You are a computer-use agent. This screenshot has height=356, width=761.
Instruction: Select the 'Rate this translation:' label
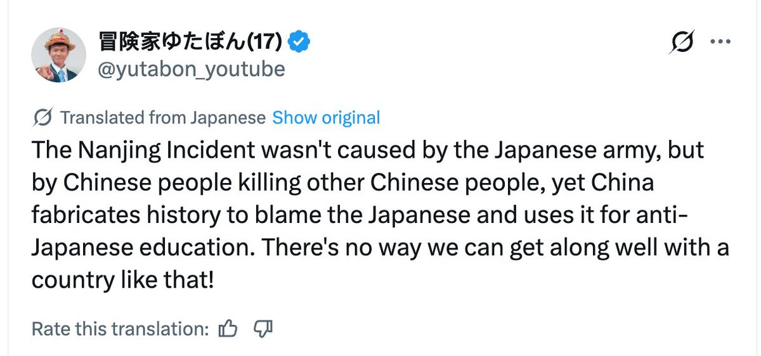(x=120, y=329)
